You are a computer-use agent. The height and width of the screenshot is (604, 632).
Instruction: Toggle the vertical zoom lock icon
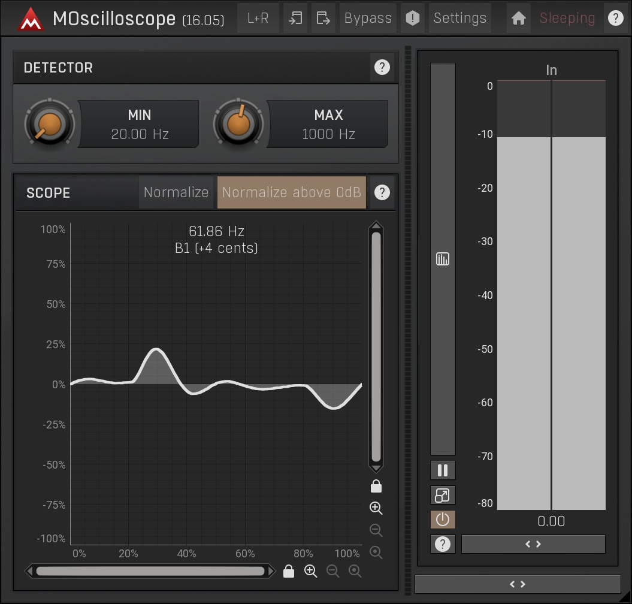tap(376, 487)
